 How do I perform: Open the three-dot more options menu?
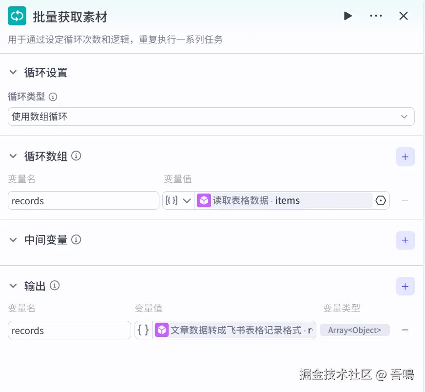(x=376, y=16)
